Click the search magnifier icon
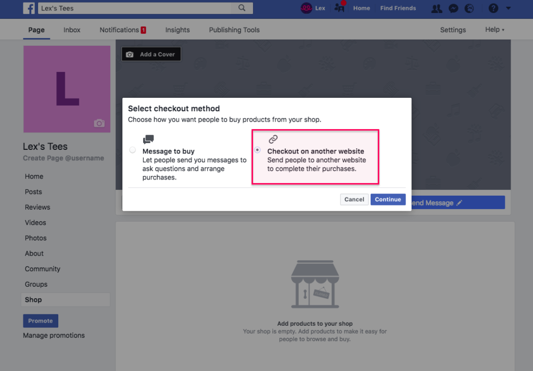This screenshot has height=371, width=533. [x=242, y=8]
